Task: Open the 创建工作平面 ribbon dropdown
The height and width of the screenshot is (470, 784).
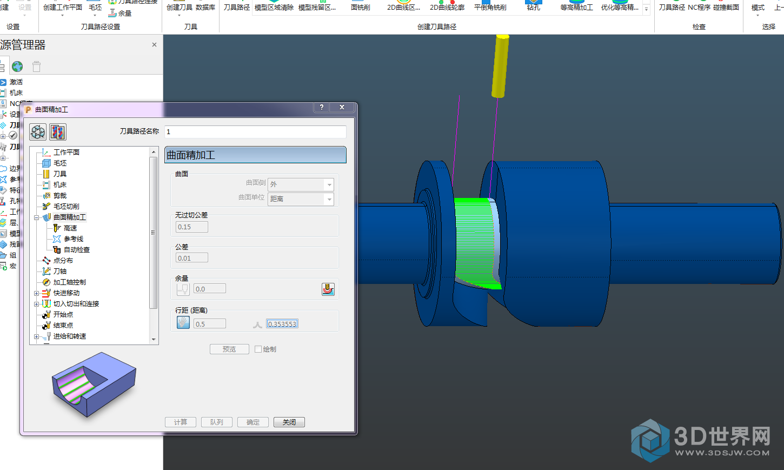Action: pyautogui.click(x=63, y=15)
